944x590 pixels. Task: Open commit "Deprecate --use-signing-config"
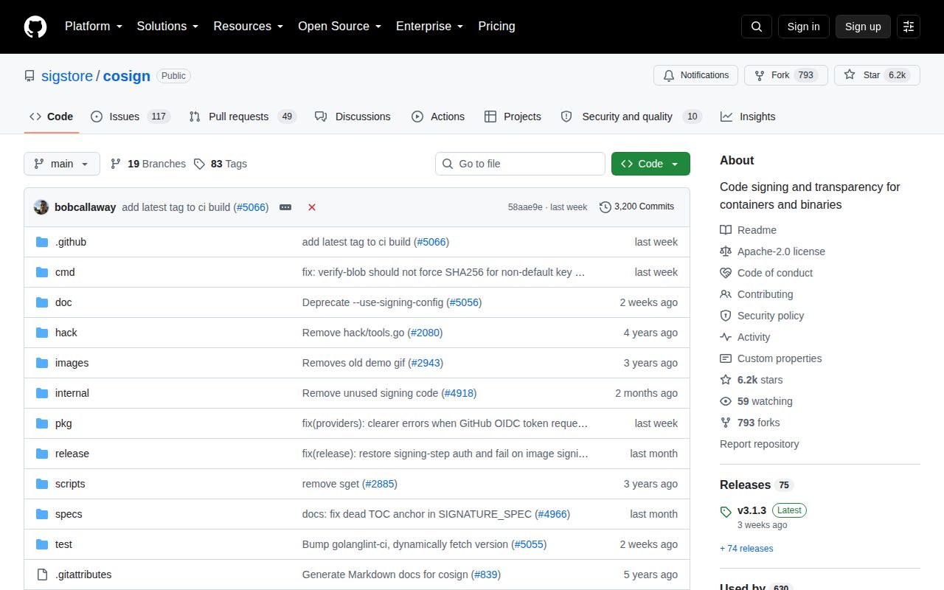pos(373,302)
